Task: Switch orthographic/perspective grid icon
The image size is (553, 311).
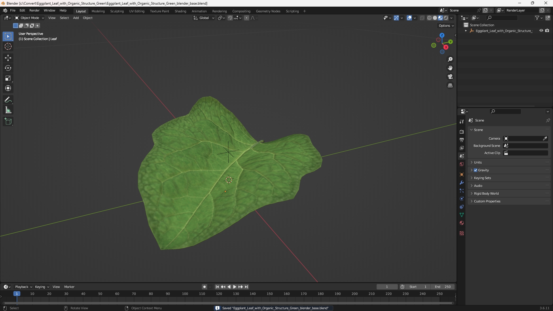Action: [450, 86]
